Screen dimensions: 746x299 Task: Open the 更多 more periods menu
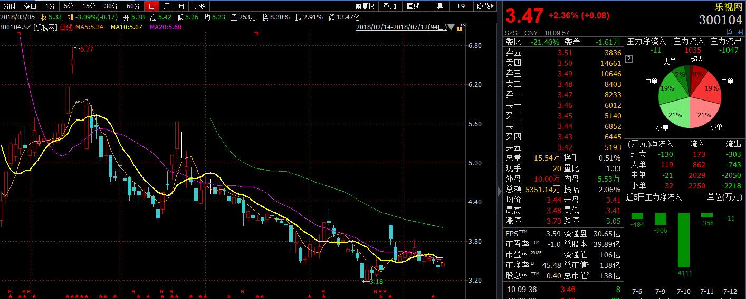199,6
